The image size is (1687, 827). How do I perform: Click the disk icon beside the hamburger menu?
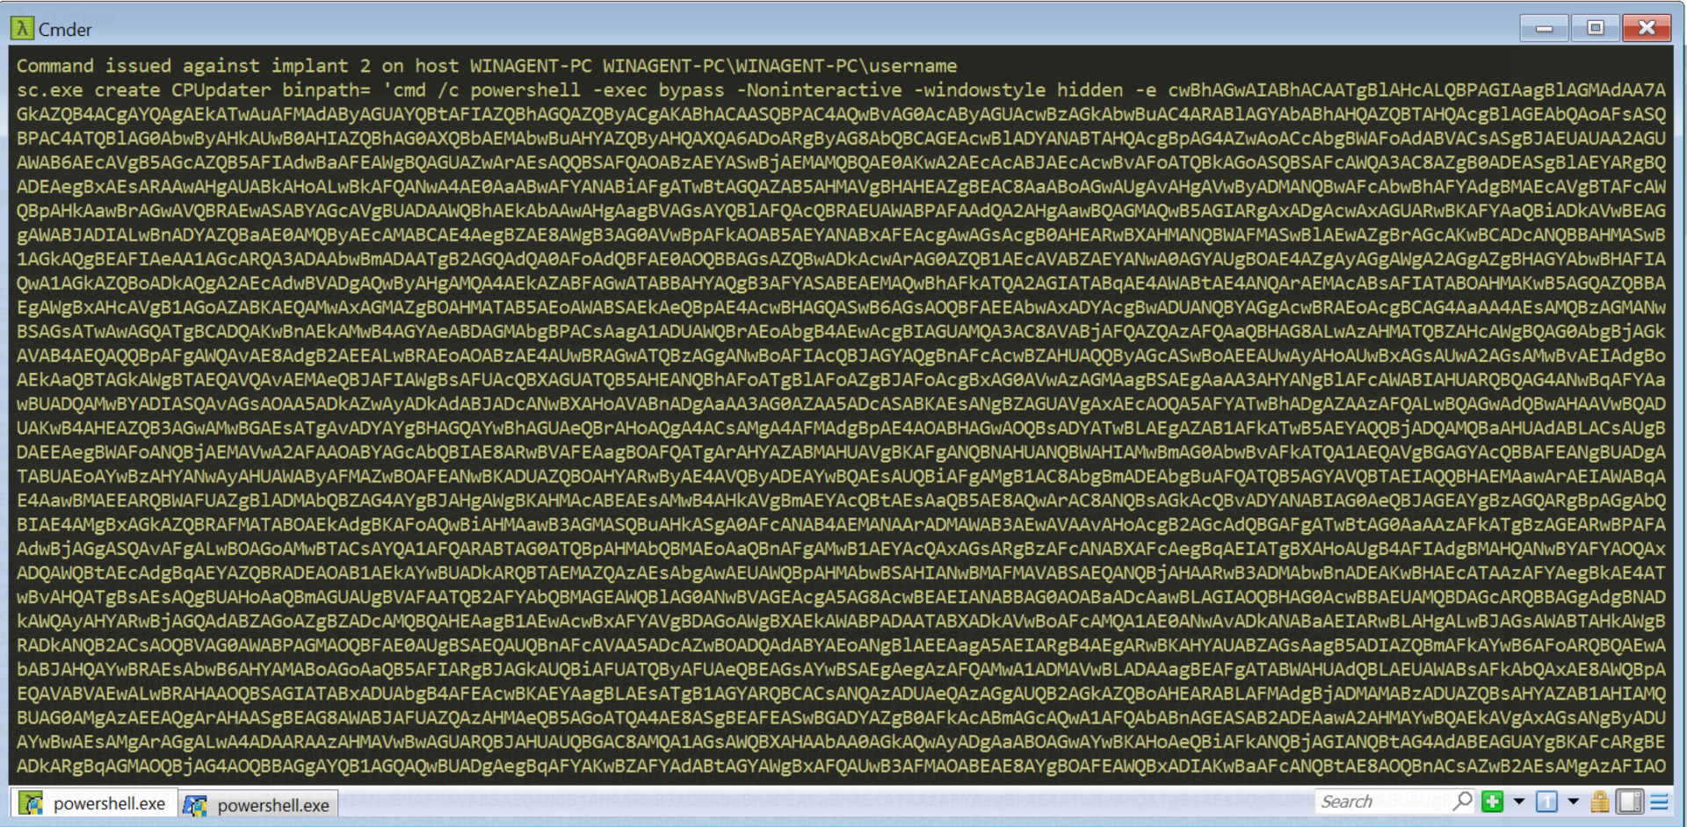point(1630,801)
